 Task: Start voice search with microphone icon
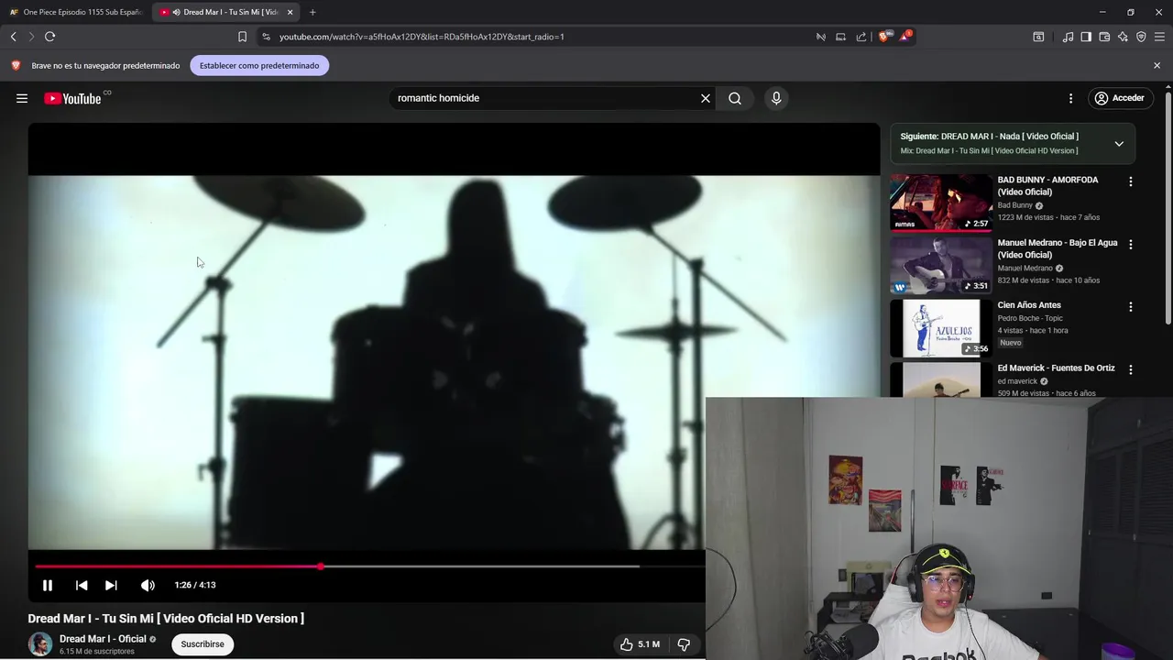coord(776,98)
